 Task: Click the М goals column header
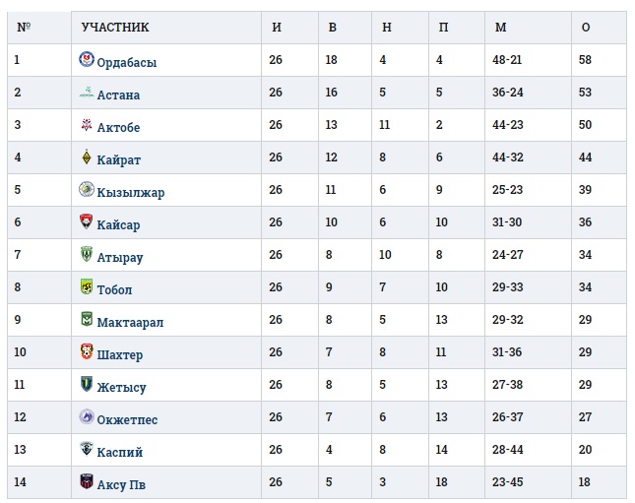click(x=500, y=28)
